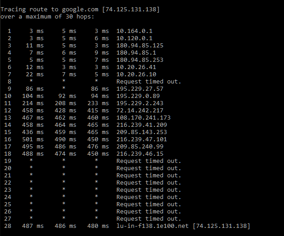The image size is (284, 236).
Task: Click hostname lu-in-f138.1e100.net on hop 28
Action: 153,226
